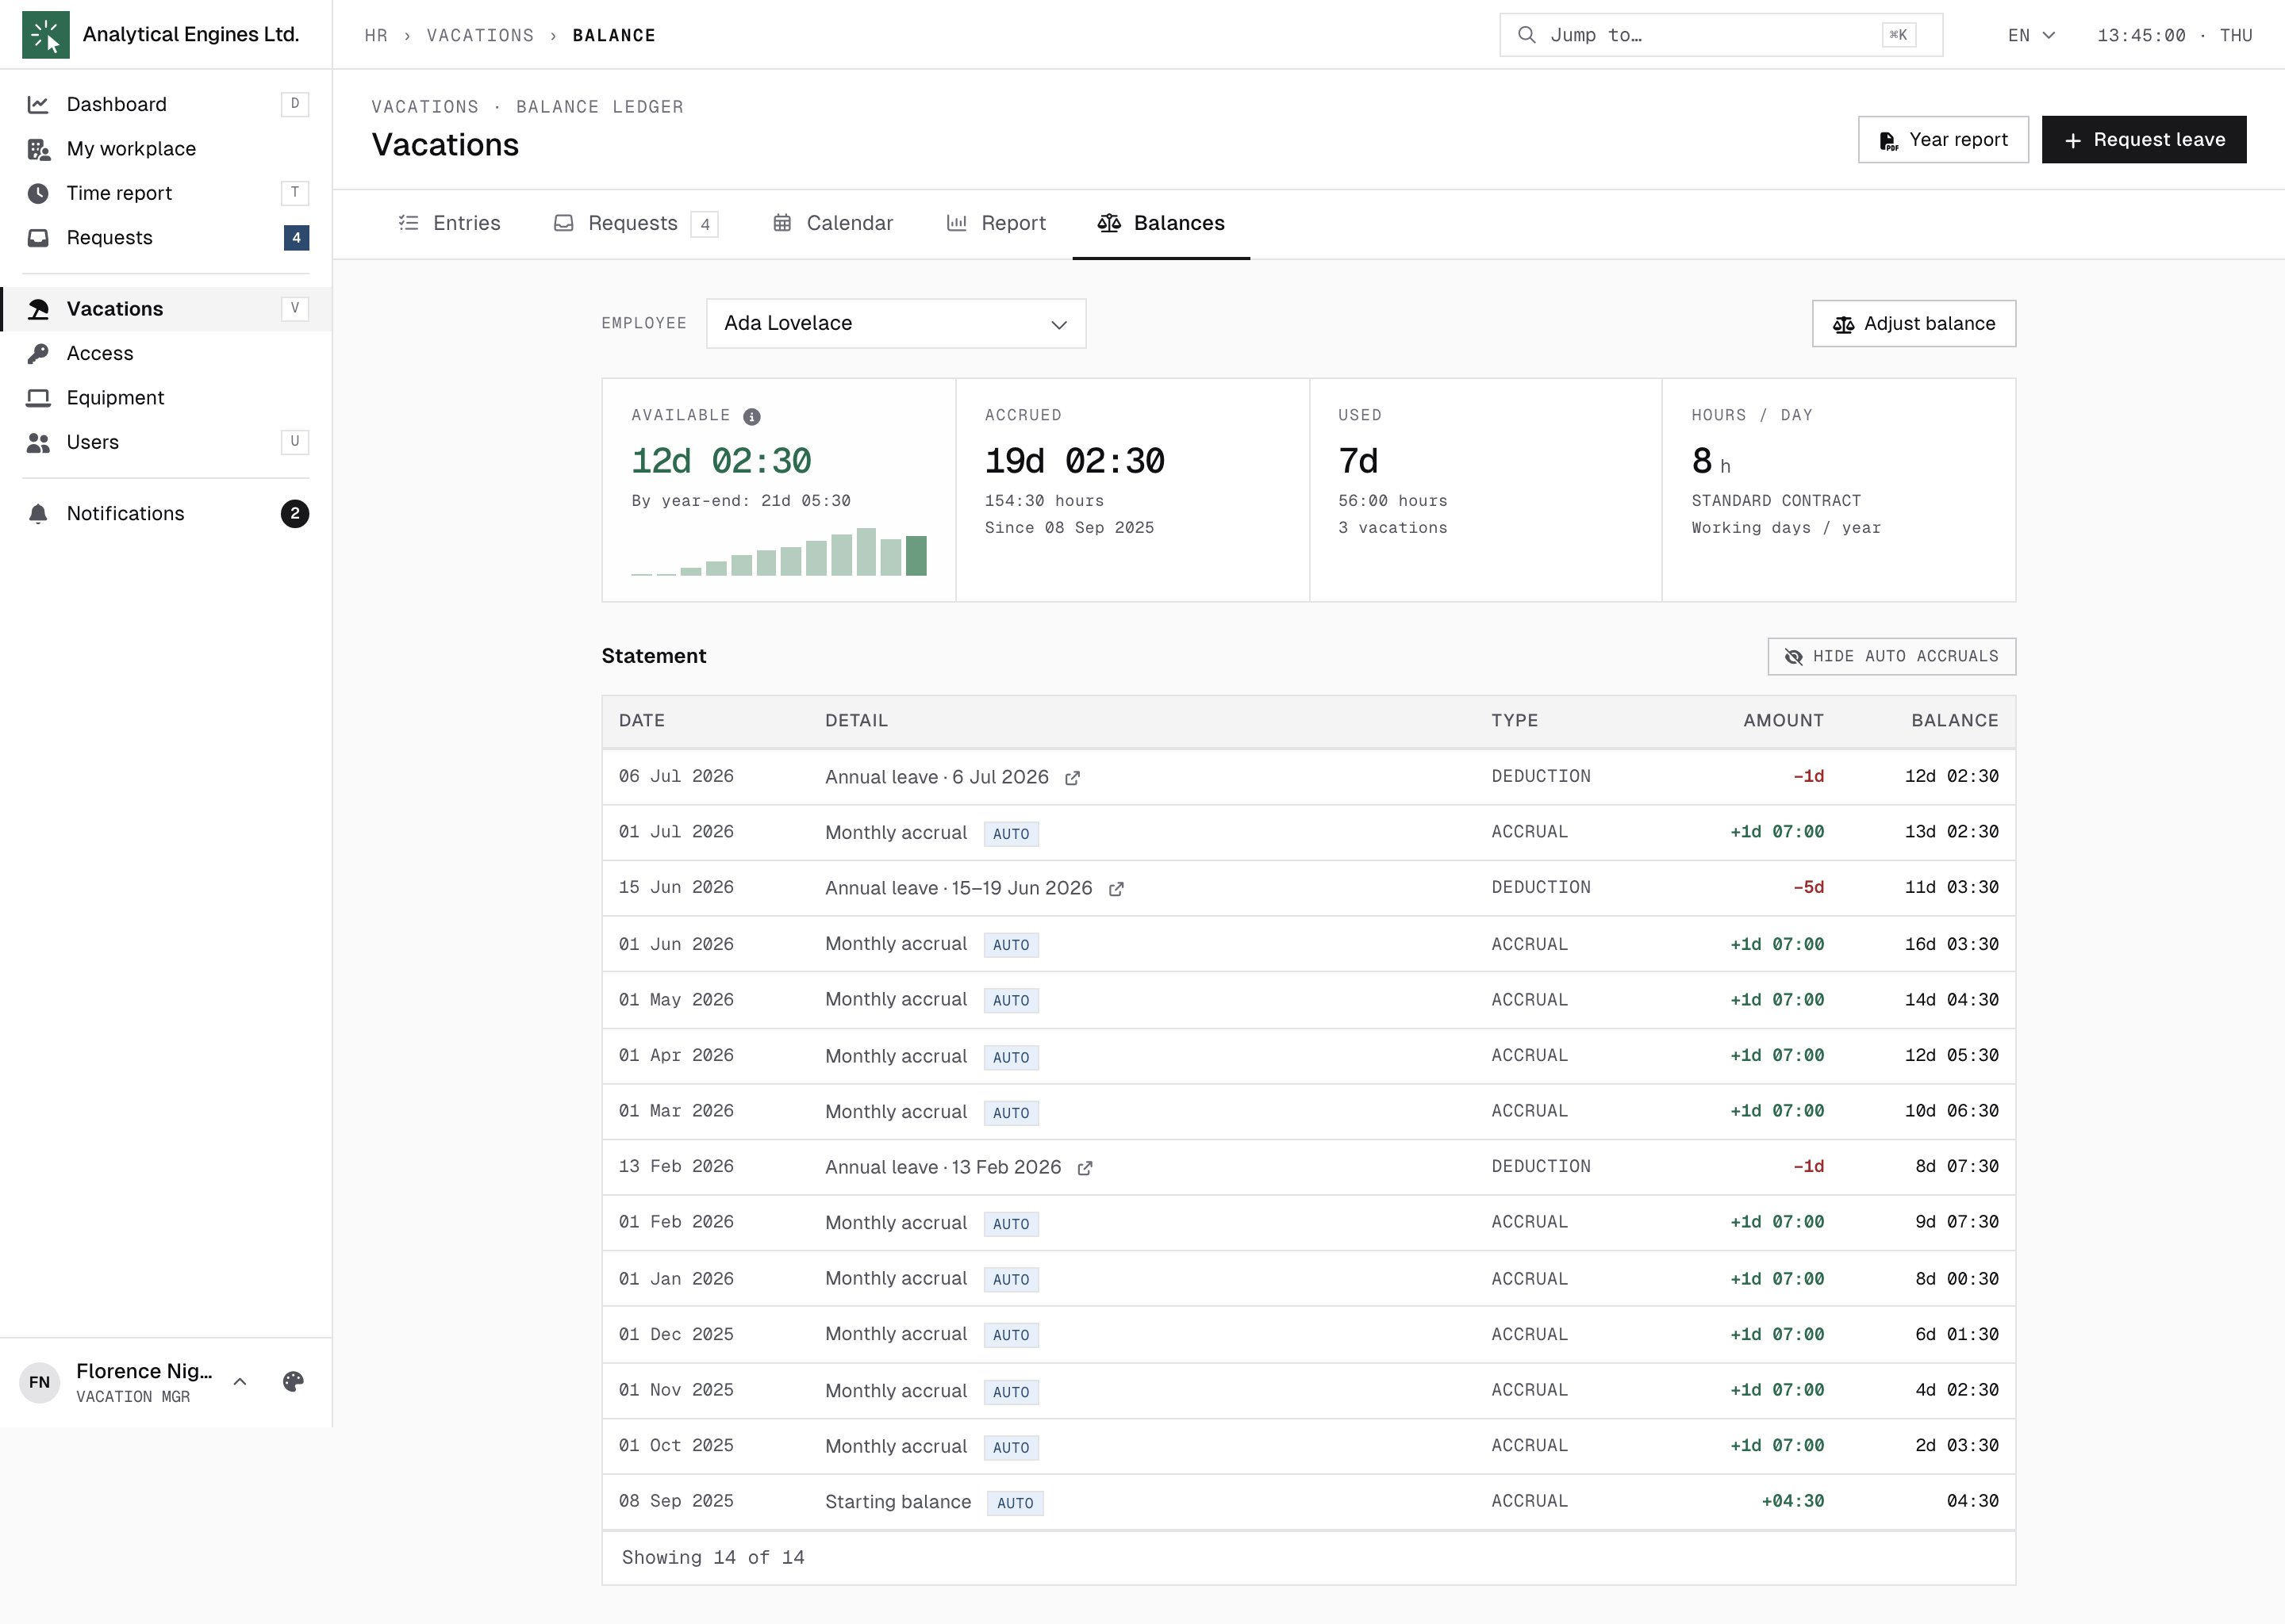Screen dimensions: 2285x1624
Task: Click the VACATIONS breadcrumb
Action: pos(480,35)
